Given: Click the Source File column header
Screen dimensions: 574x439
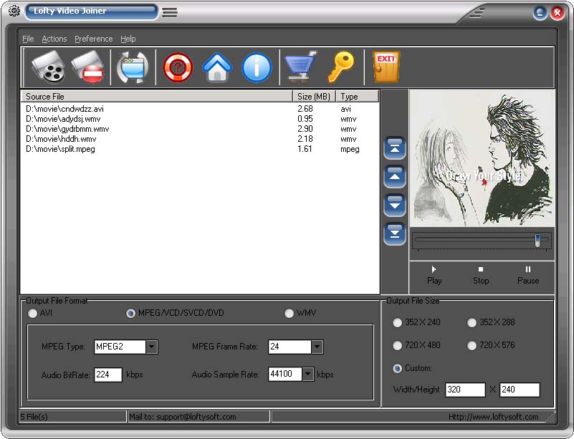Looking at the screenshot, I should coord(157,97).
